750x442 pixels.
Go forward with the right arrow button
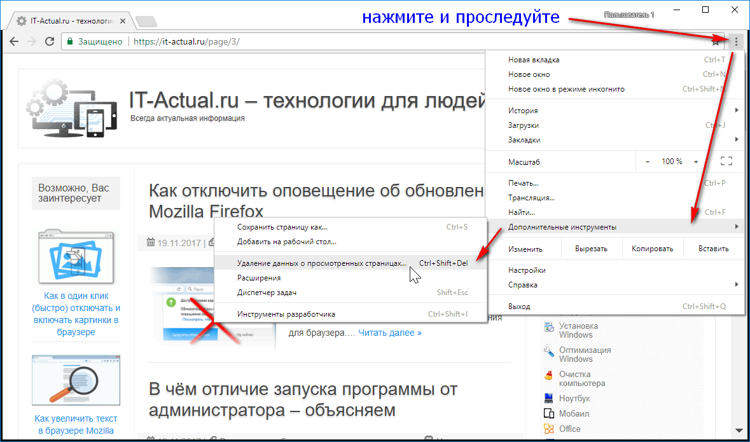[32, 41]
